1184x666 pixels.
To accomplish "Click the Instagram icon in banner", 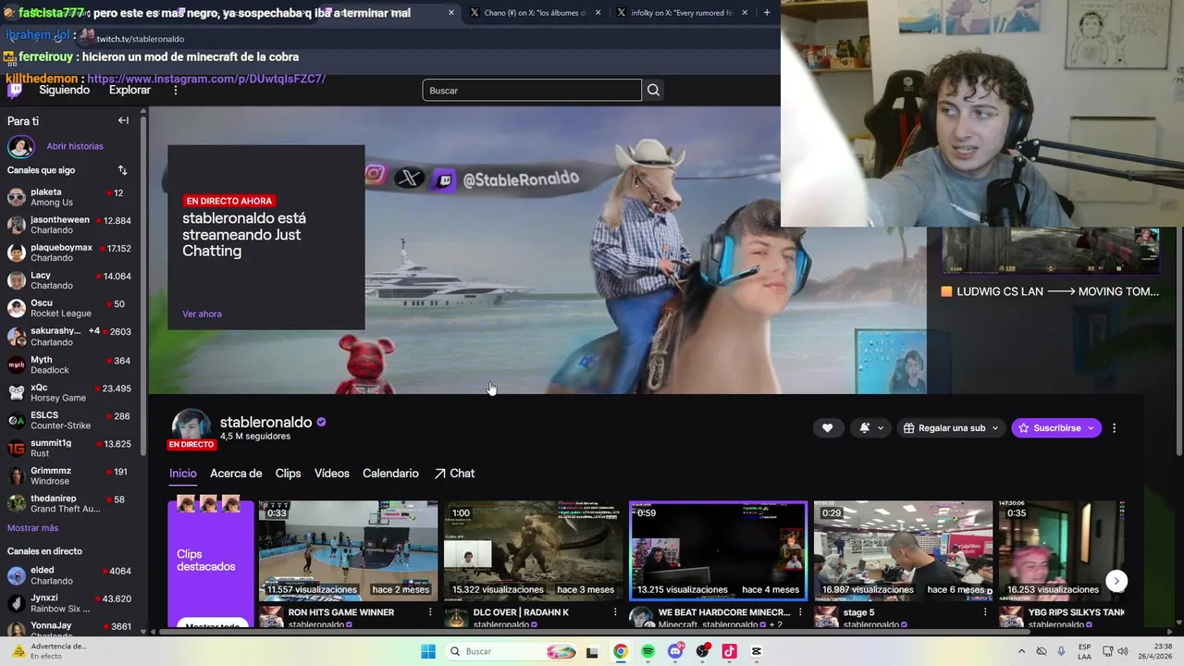I will (375, 174).
